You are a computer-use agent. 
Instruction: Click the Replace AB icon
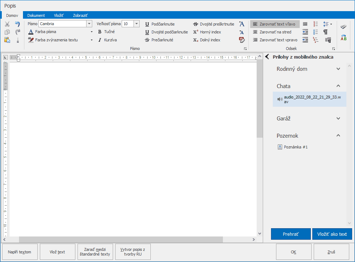pyautogui.click(x=344, y=37)
